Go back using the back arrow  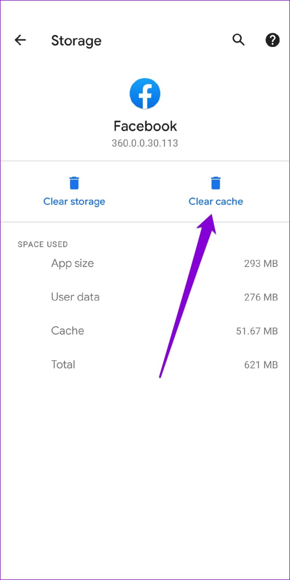[x=20, y=40]
